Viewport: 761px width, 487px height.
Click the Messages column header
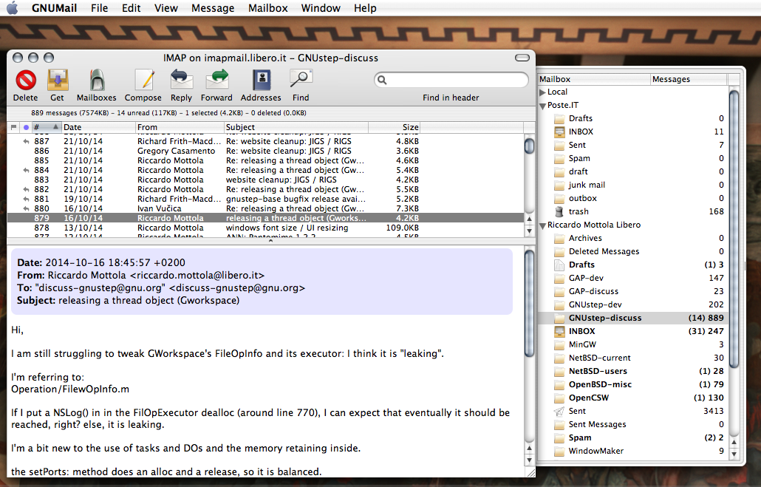tap(688, 79)
